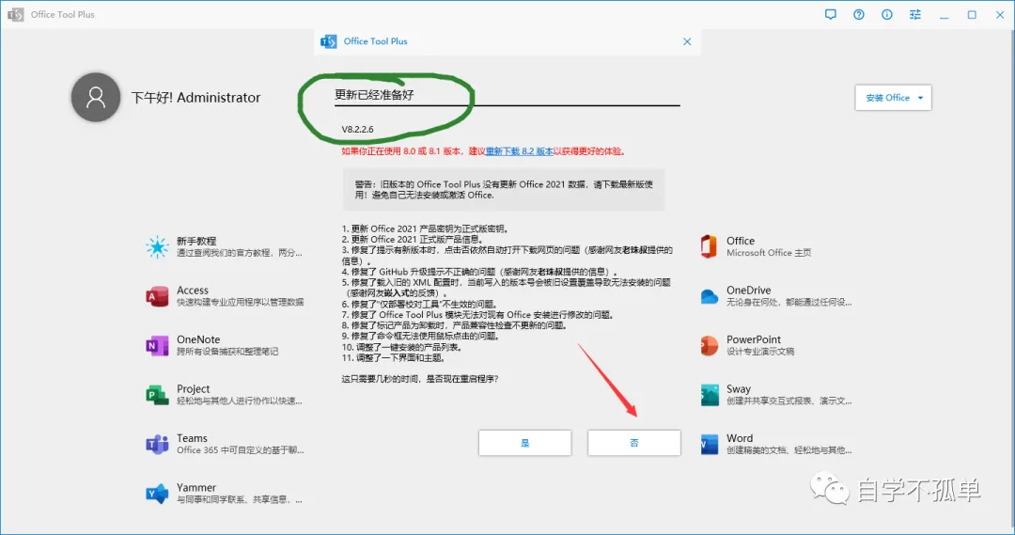Select the Sway tile title
Image resolution: width=1015 pixels, height=535 pixels.
739,388
